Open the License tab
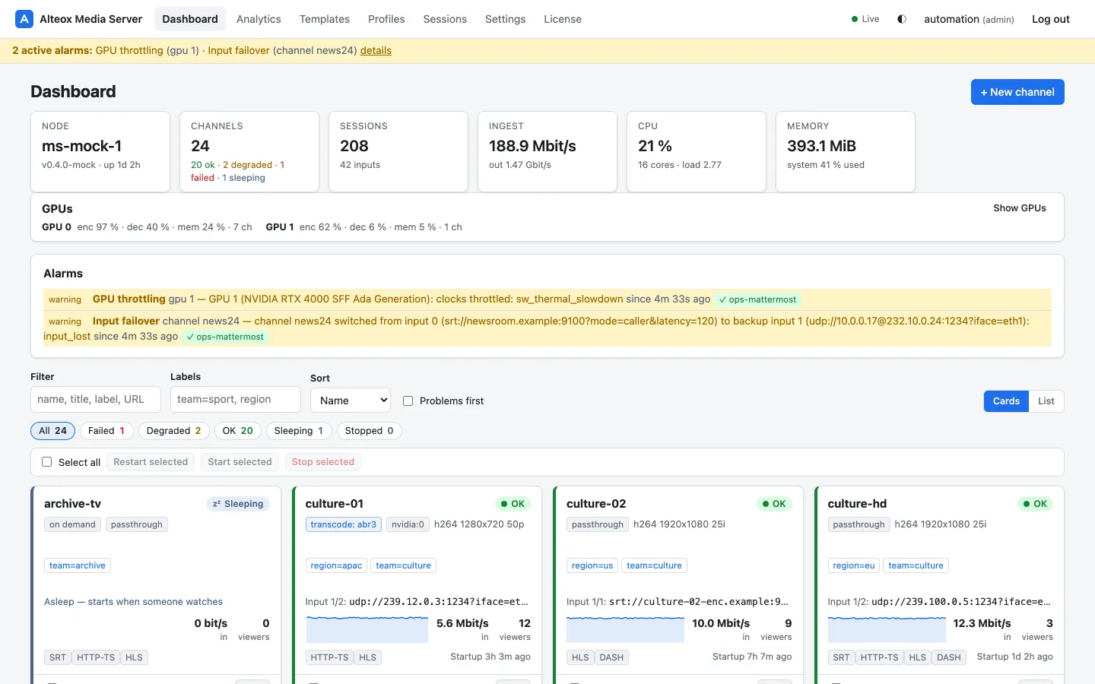The height and width of the screenshot is (684, 1095). (563, 19)
